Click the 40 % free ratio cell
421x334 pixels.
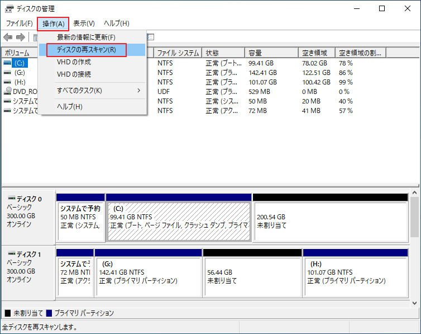(x=346, y=101)
